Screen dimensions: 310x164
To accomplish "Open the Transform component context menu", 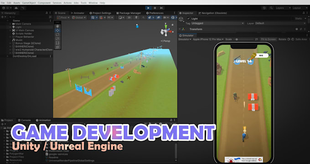I will pyautogui.click(x=305, y=29).
